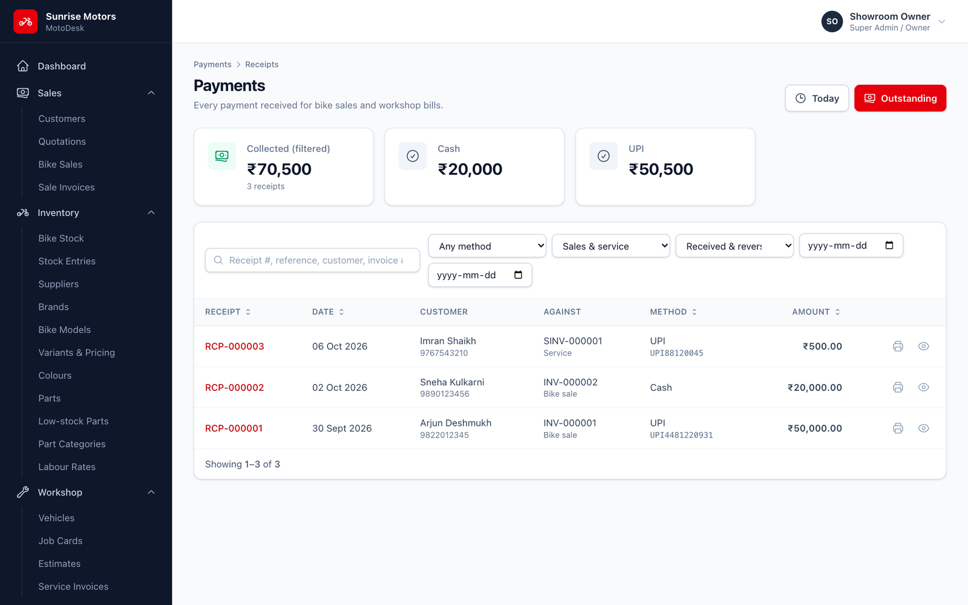
Task: Open the Any method dropdown
Action: coord(487,246)
